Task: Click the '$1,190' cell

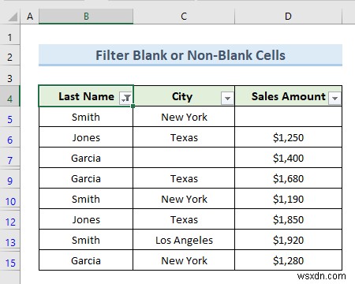Action: click(288, 199)
